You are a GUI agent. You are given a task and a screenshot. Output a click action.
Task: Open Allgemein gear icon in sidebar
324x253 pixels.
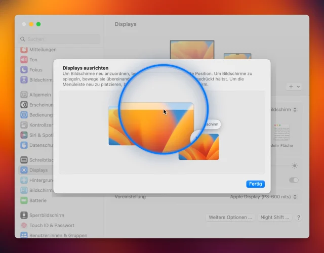coord(24,95)
